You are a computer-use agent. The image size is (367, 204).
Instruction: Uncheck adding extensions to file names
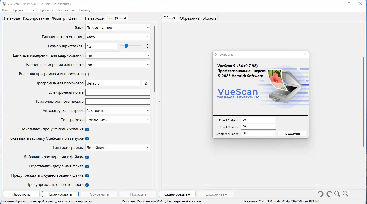click(x=87, y=157)
